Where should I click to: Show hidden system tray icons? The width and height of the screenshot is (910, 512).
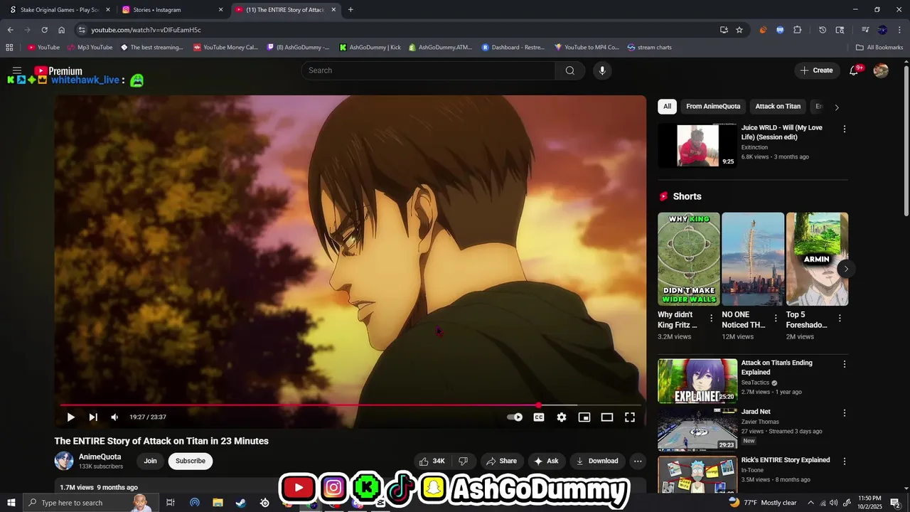tap(810, 503)
